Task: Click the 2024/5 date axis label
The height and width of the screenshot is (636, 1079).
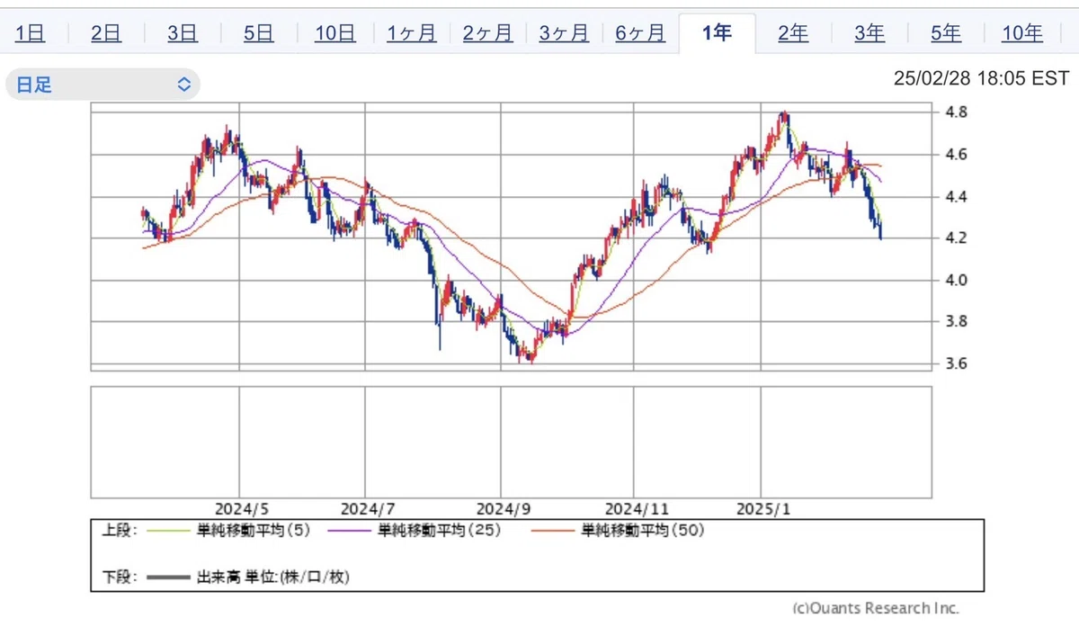Action: (241, 508)
